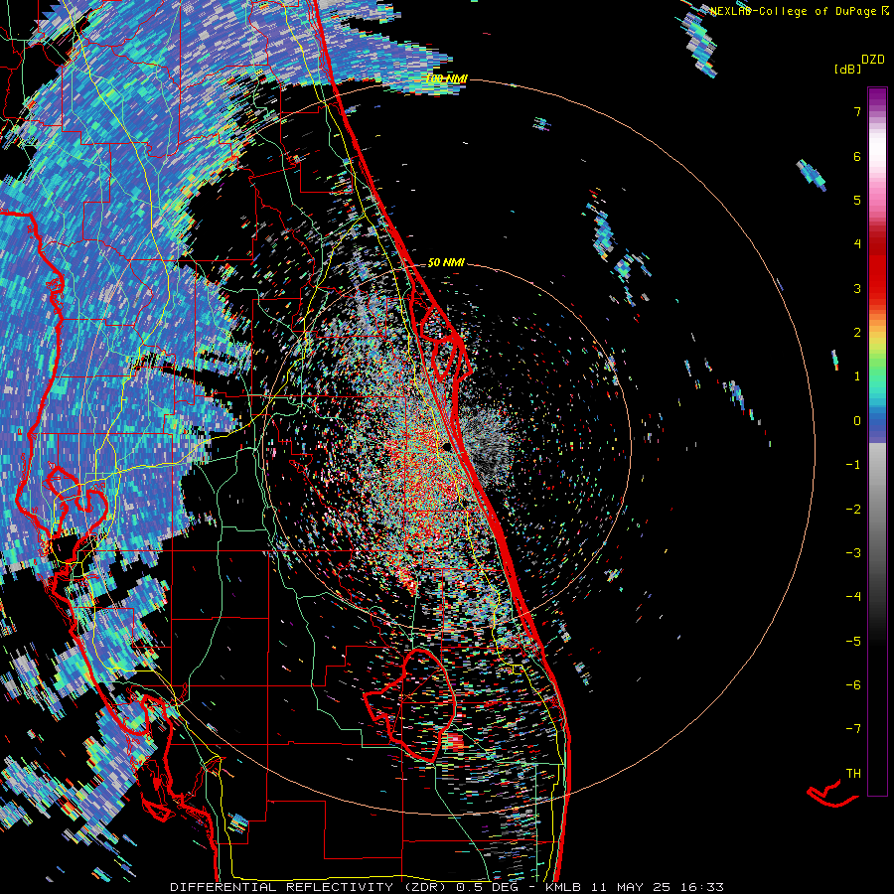The image size is (894, 894).
Task: Click the 6 label on color scale
Action: coord(857,156)
